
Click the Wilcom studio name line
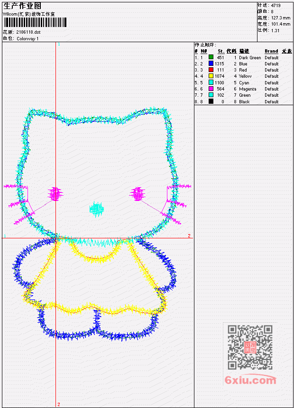[29, 14]
